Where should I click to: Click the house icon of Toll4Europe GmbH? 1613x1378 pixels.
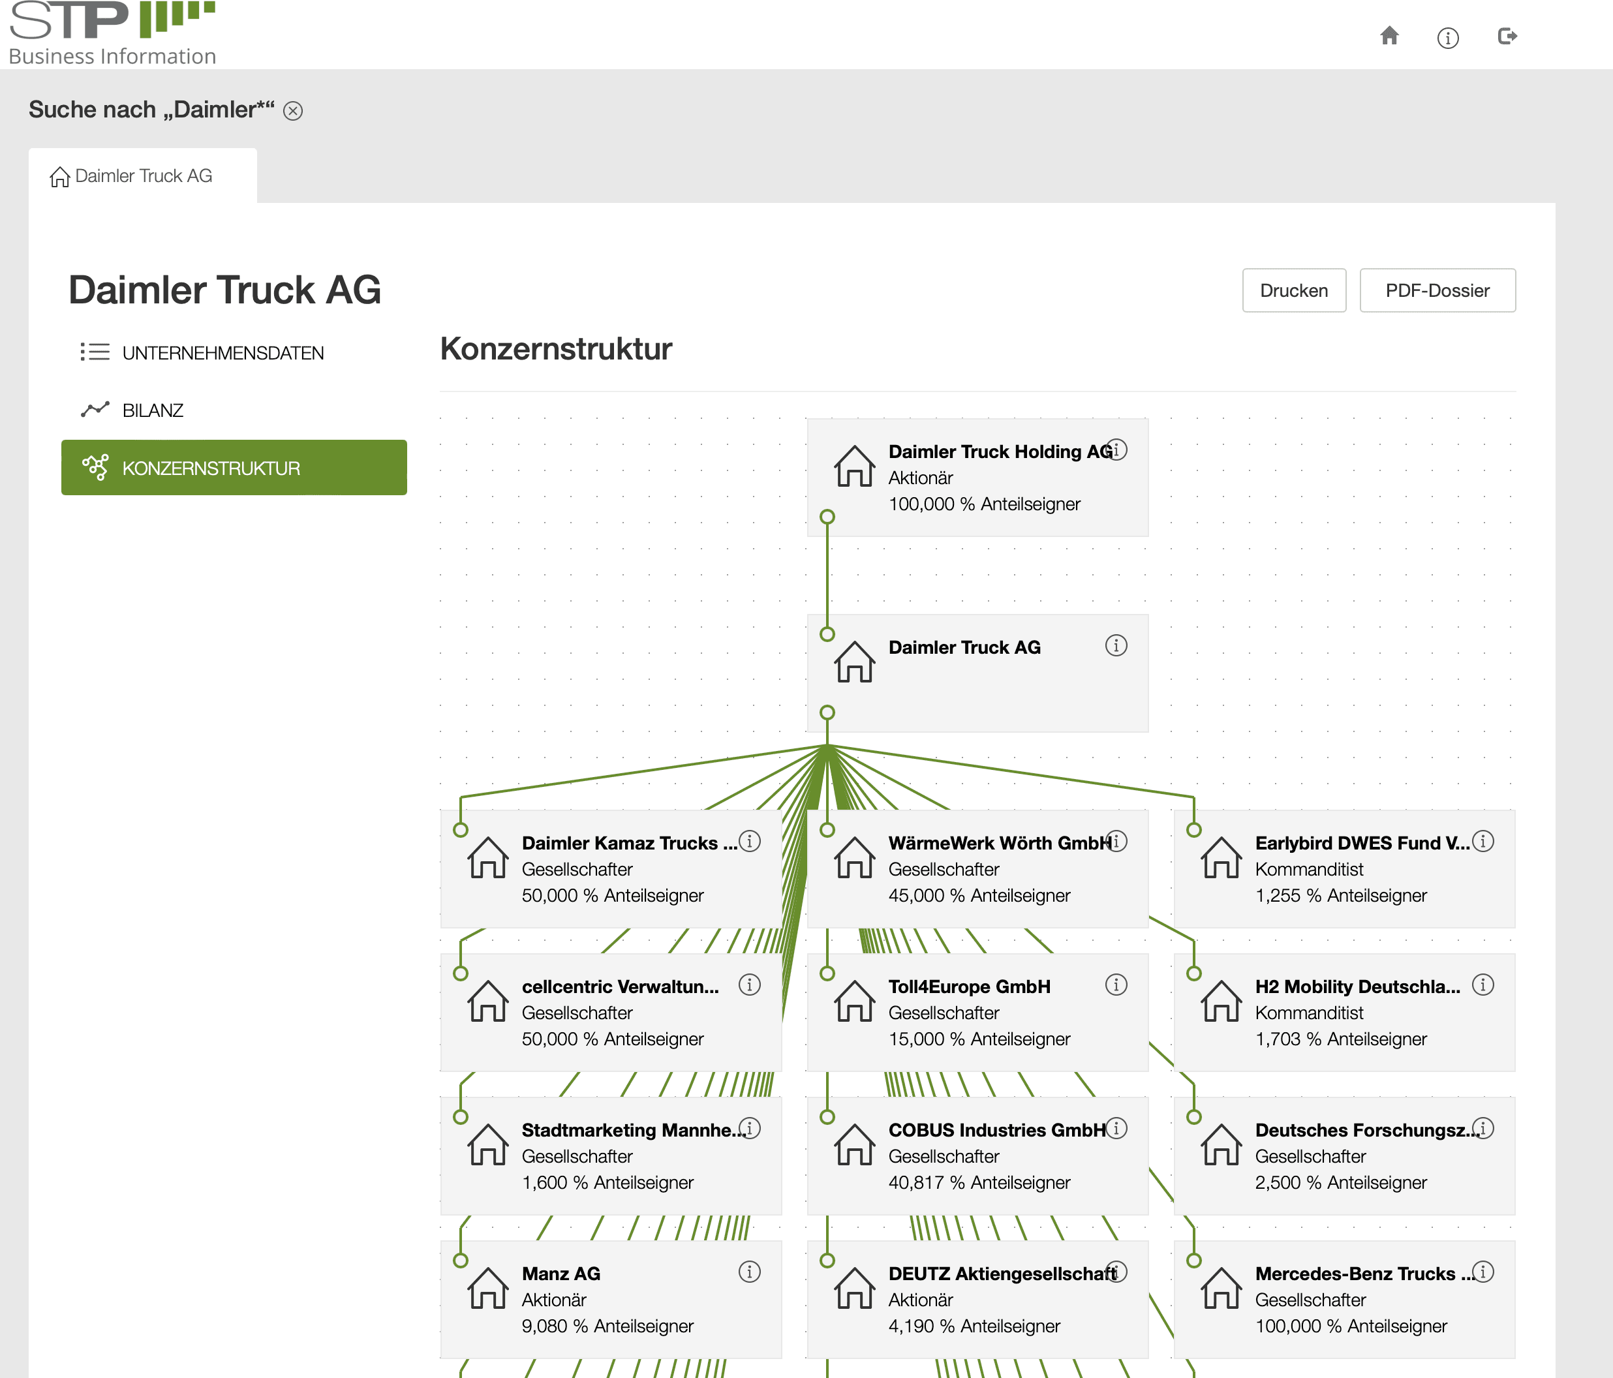tap(855, 1000)
